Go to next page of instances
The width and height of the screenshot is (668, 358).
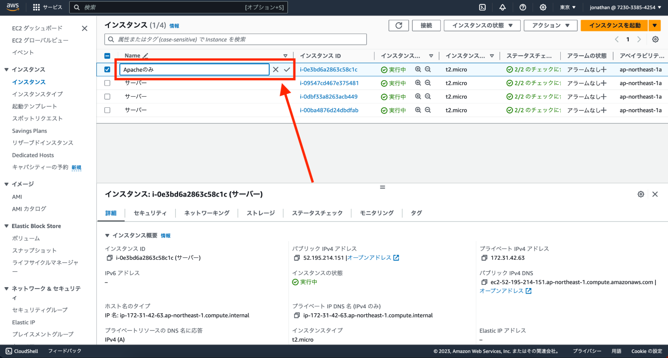(639, 39)
